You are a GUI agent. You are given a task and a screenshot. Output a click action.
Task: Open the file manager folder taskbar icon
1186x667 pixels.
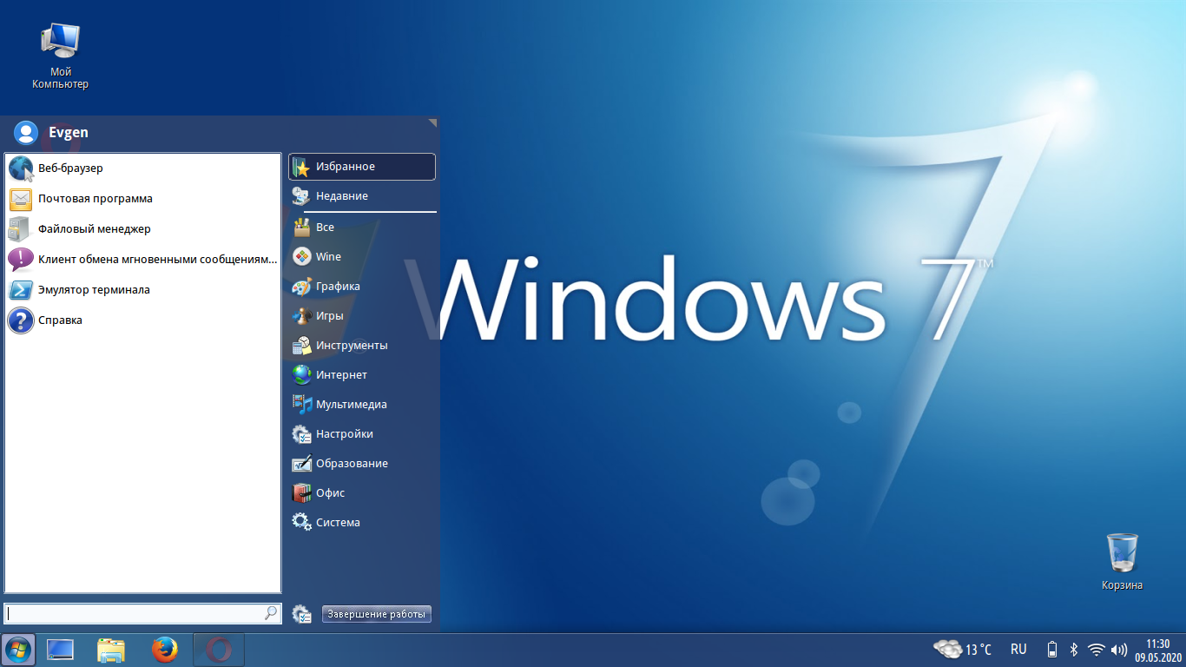[111, 650]
